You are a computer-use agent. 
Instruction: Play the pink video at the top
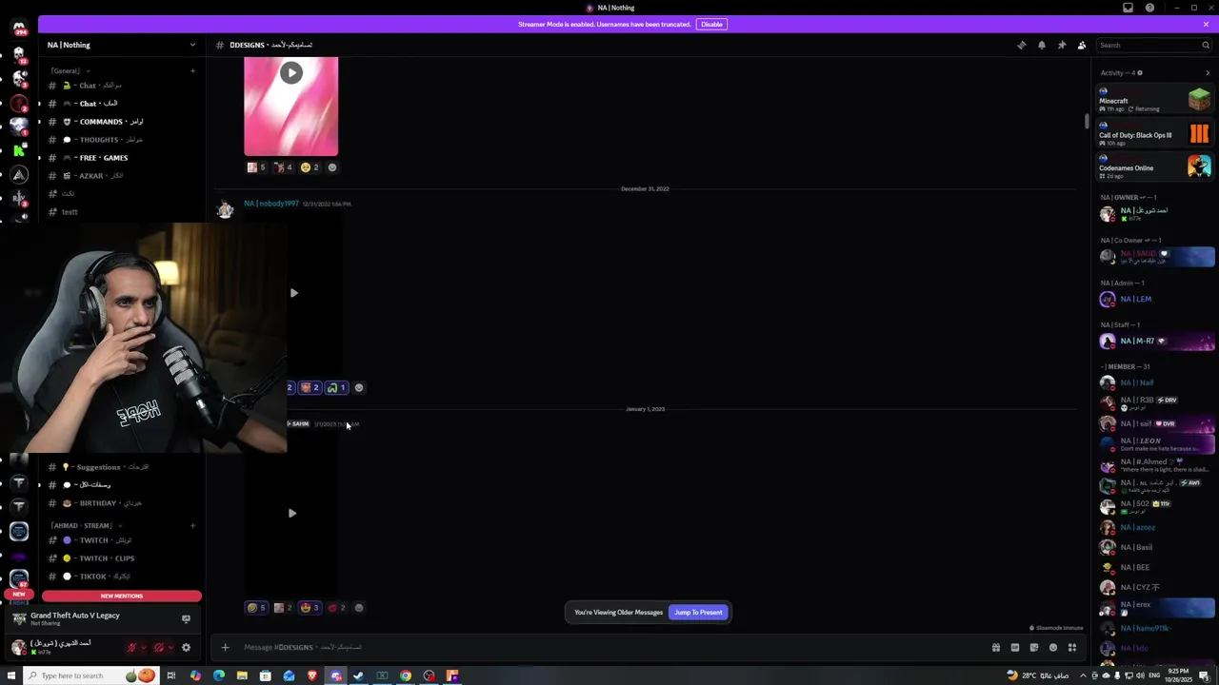click(x=291, y=73)
